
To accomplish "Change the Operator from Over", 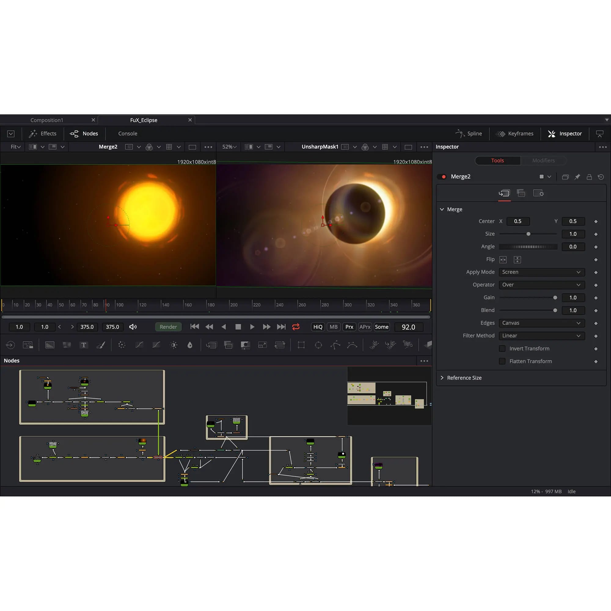I will [x=541, y=285].
